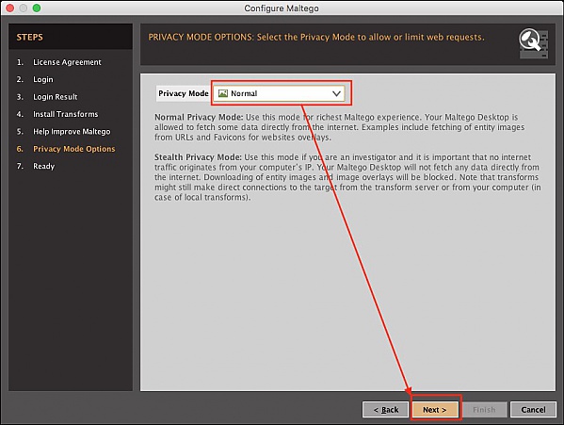Open the Install Transforms step
This screenshot has width=564, height=425.
(65, 114)
